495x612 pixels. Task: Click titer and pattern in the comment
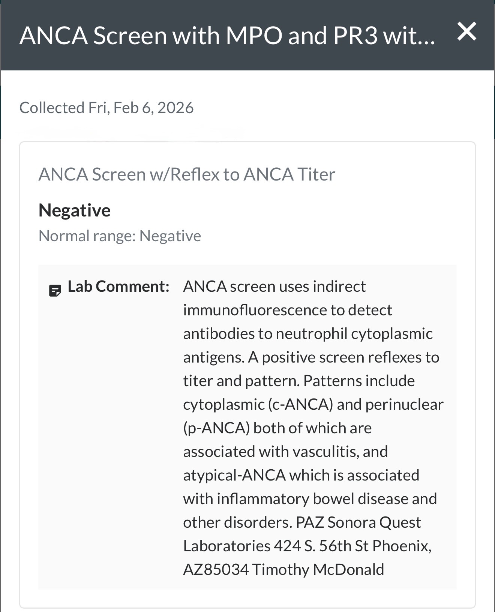241,381
